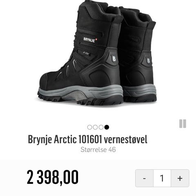
Task: Click the 2 398,00 price text
Action: coord(53,178)
